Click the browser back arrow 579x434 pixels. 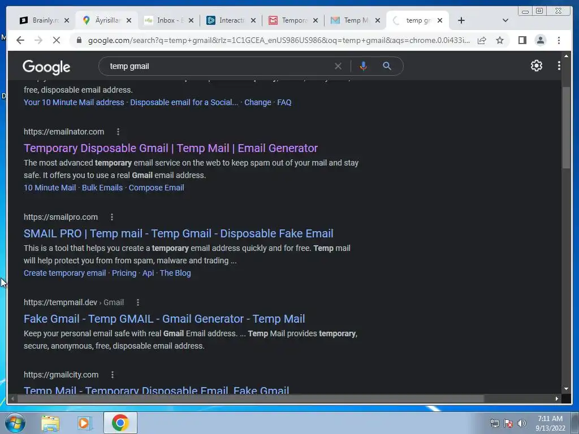20,40
